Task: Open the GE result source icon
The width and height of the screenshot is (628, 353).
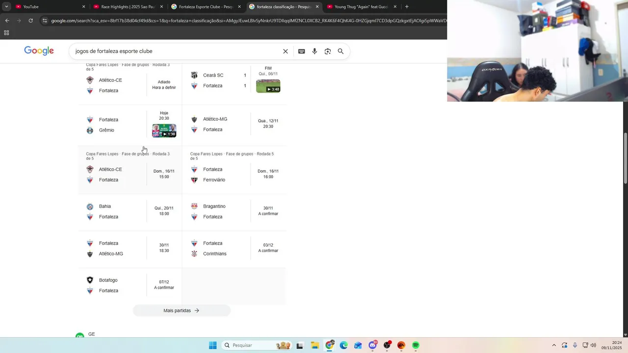Action: (x=79, y=336)
